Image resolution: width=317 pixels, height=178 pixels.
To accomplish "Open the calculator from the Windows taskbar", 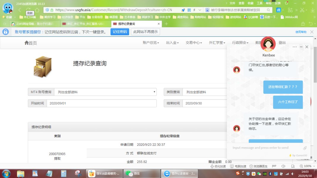I will click(x=64, y=173).
